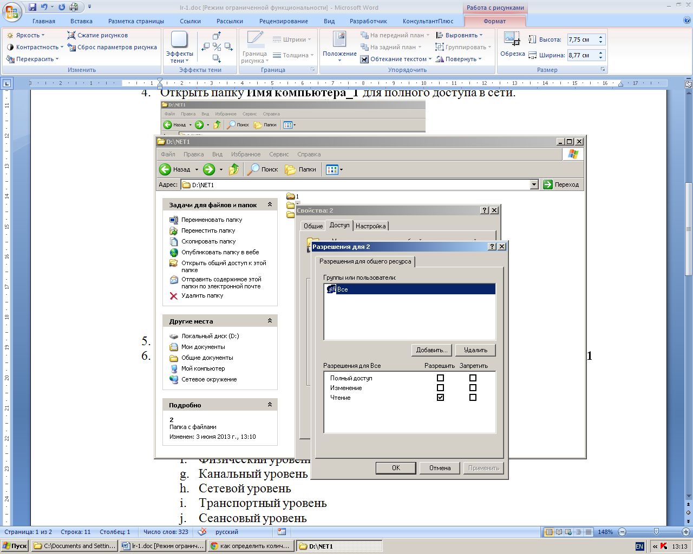The height and width of the screenshot is (554, 693).
Task: Click the zoom slider in status bar
Action: click(656, 532)
